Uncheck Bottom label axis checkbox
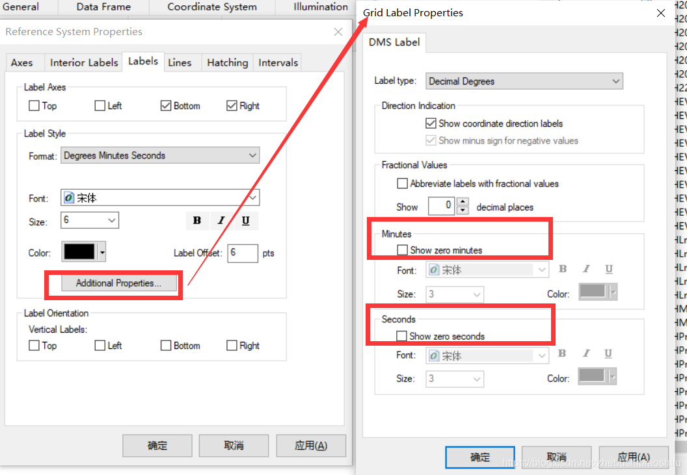The height and width of the screenshot is (475, 687). click(166, 105)
